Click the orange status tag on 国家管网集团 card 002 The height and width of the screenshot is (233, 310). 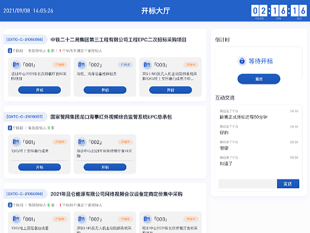pos(125,142)
